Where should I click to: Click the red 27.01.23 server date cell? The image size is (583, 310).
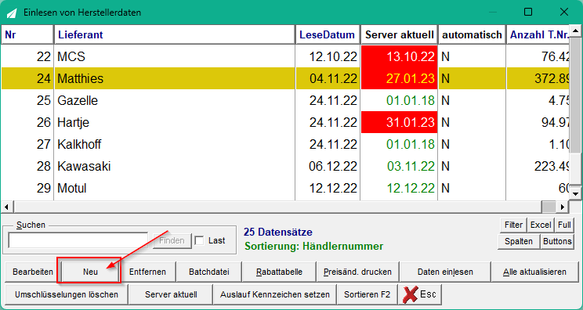(400, 78)
